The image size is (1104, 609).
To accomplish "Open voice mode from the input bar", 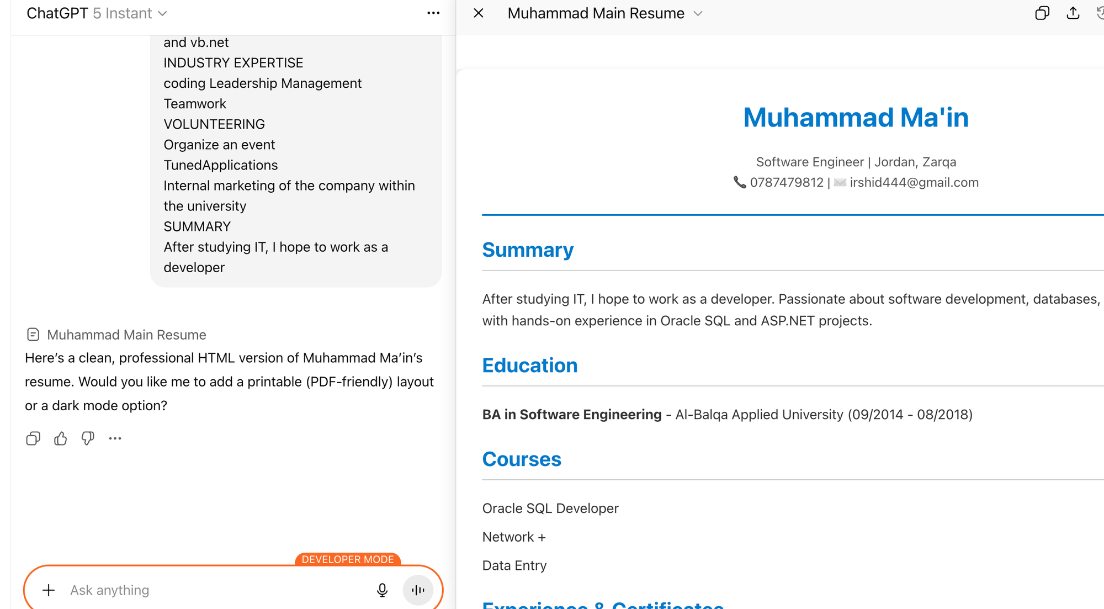I will (418, 590).
